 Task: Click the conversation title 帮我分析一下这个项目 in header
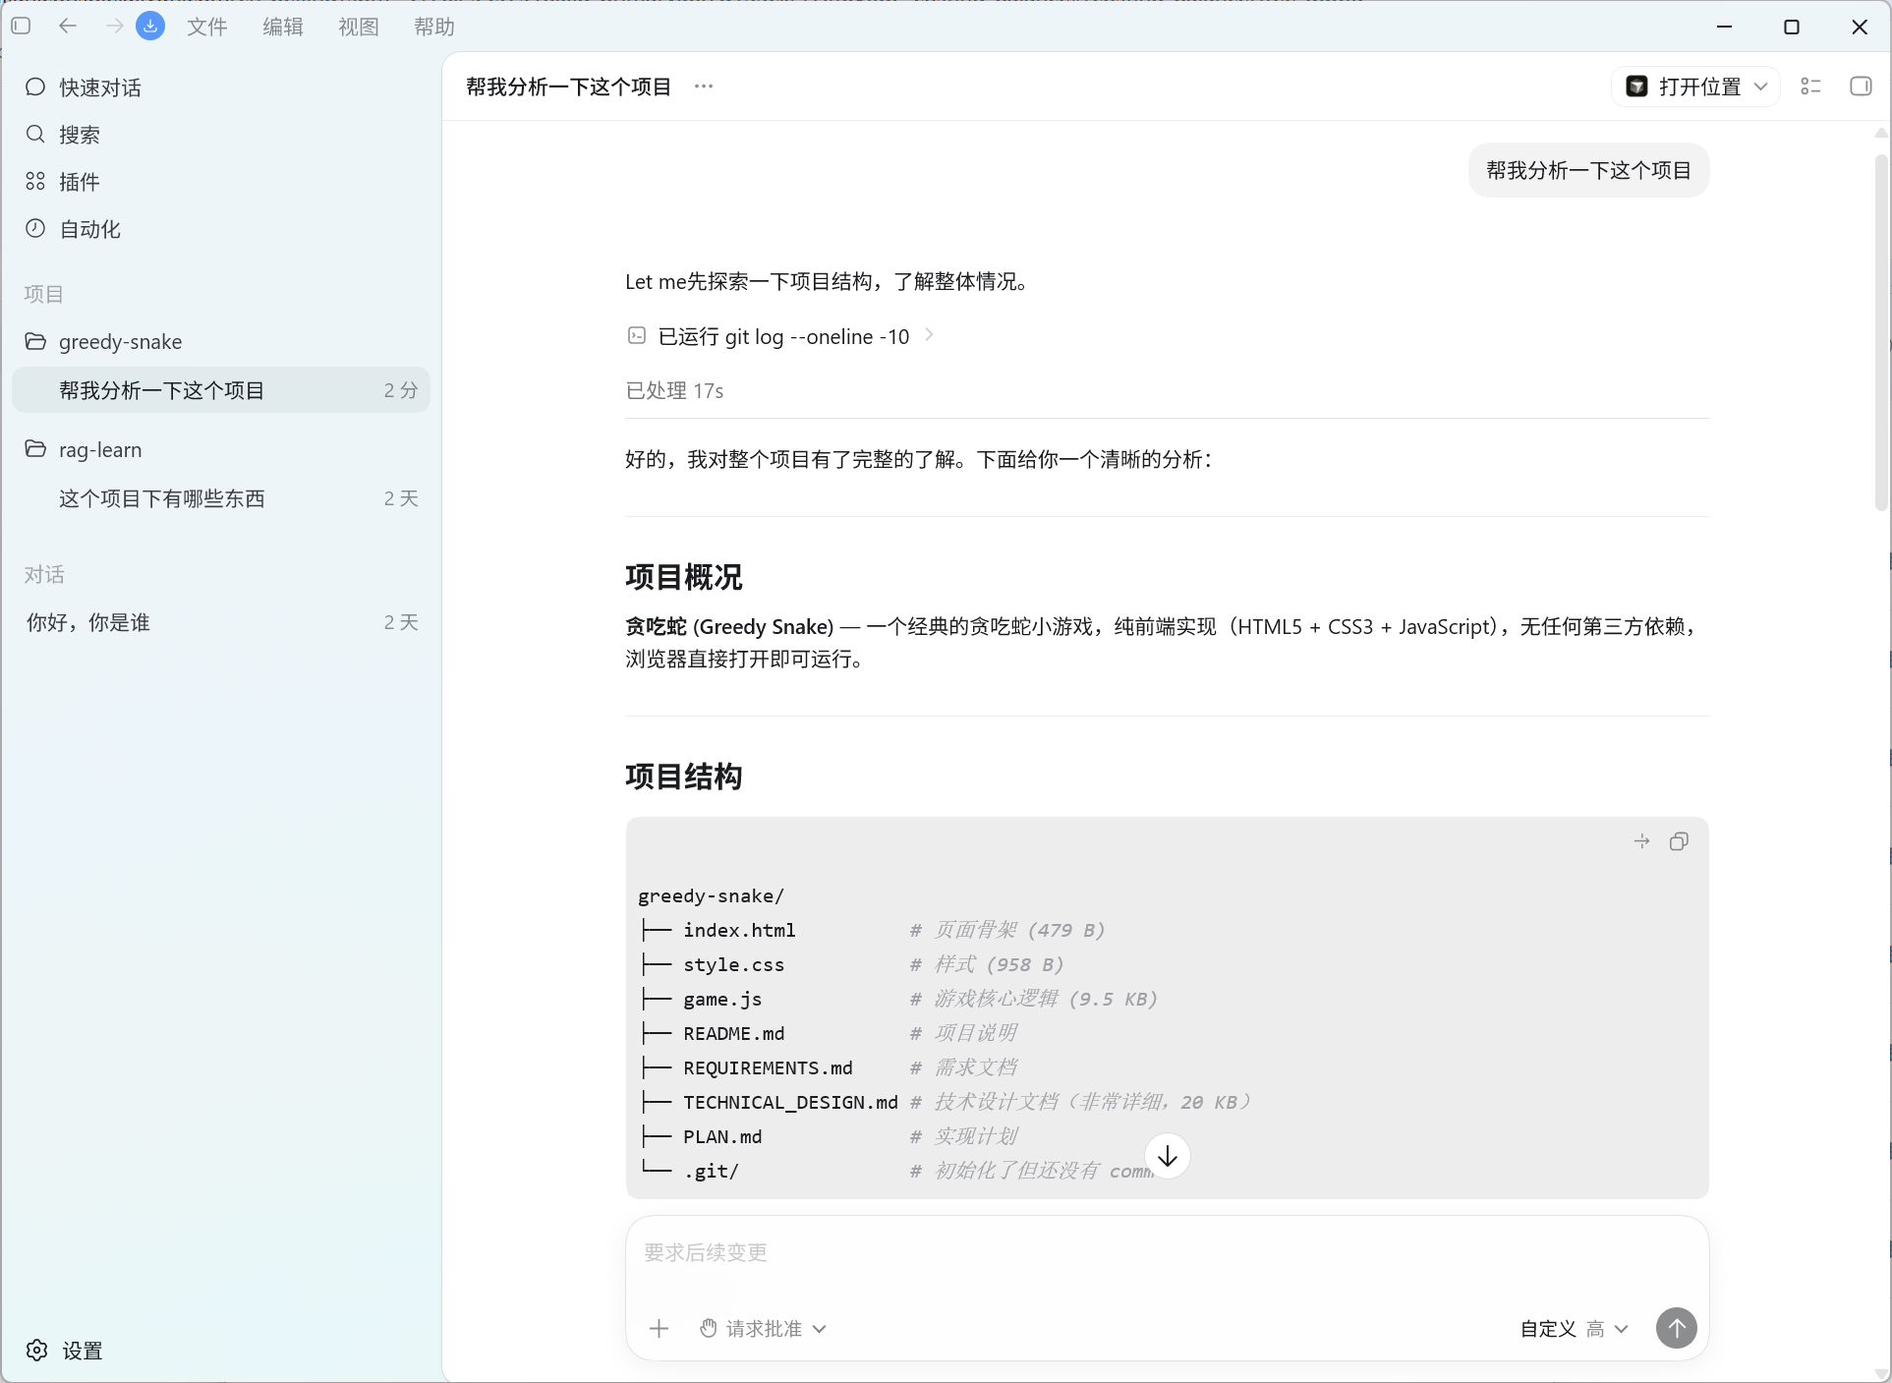(x=568, y=86)
